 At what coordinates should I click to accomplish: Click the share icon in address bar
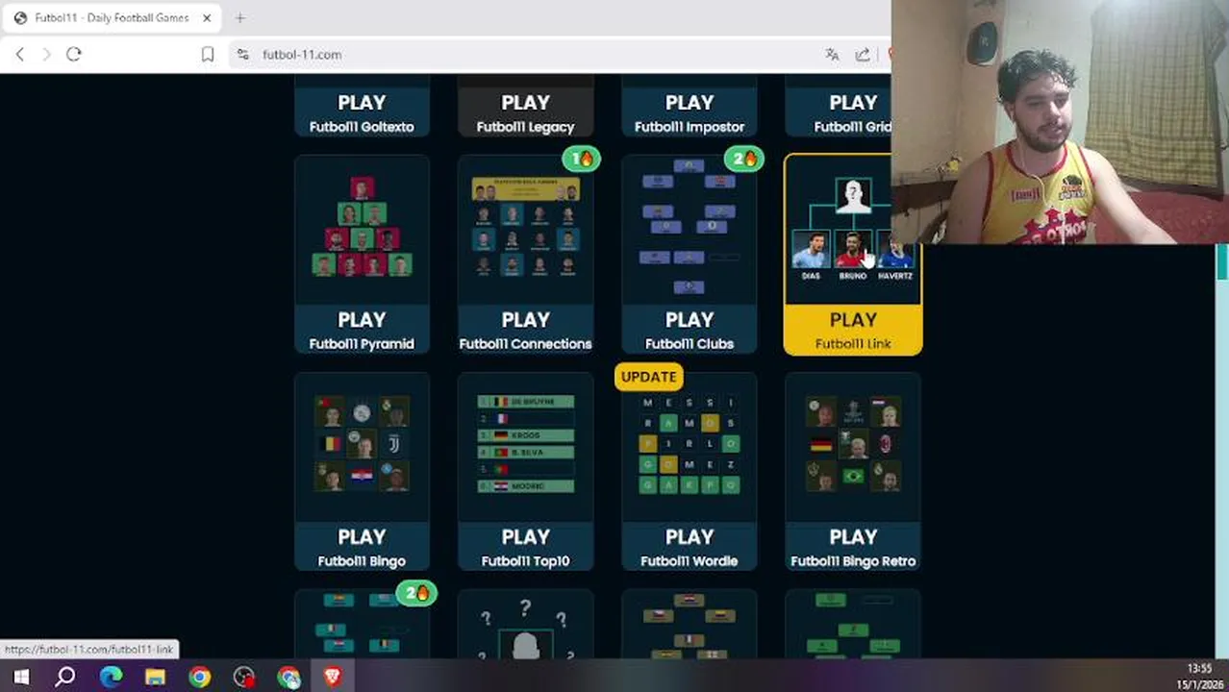pyautogui.click(x=863, y=55)
